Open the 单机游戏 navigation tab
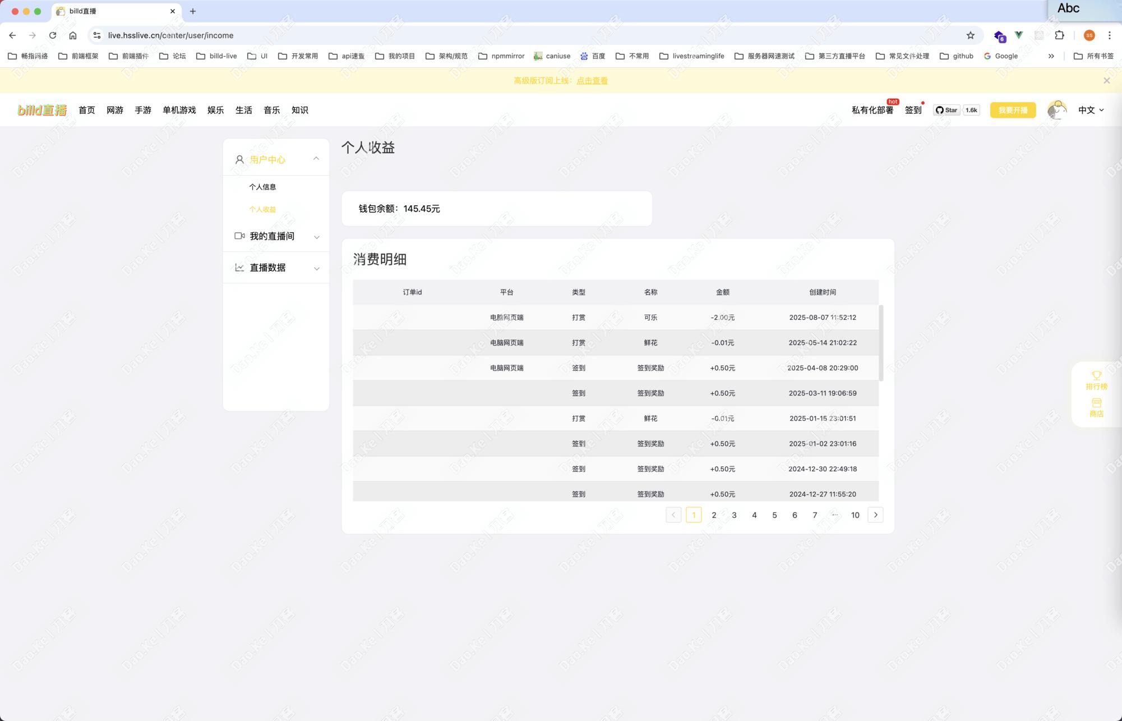1122x721 pixels. [x=179, y=110]
